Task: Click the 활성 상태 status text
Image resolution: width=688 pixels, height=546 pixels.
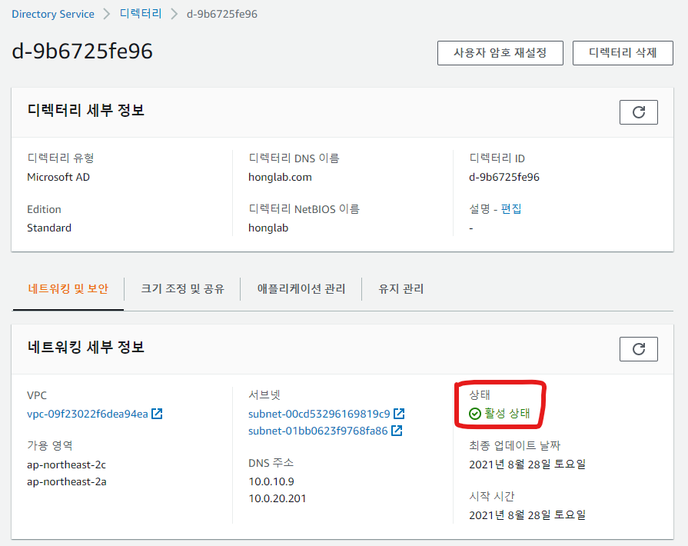Action: tap(507, 414)
